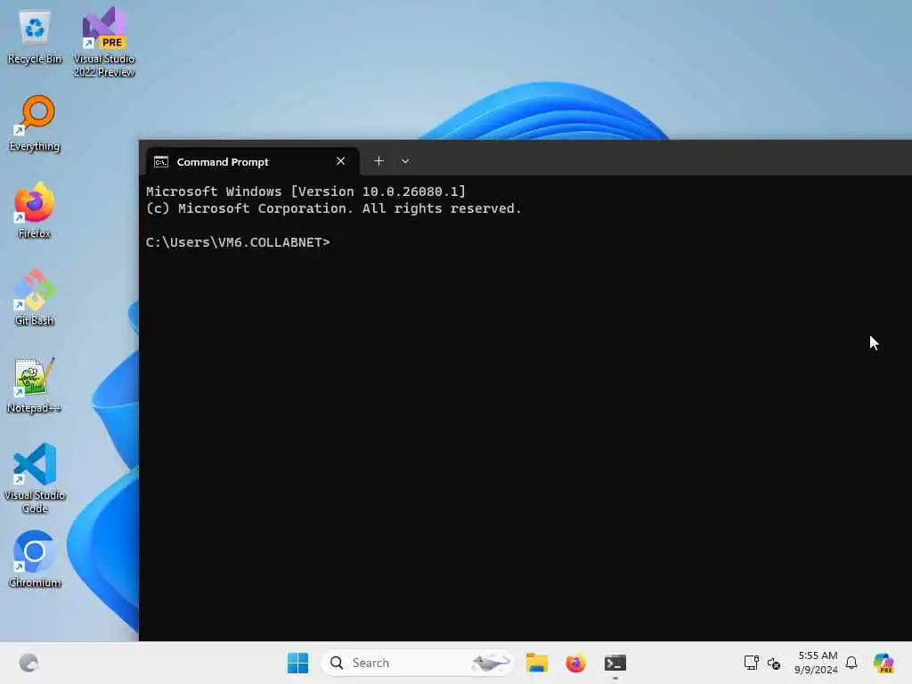Switch to the Command Prompt tab
Viewport: 912px width, 684px height.
(251, 162)
